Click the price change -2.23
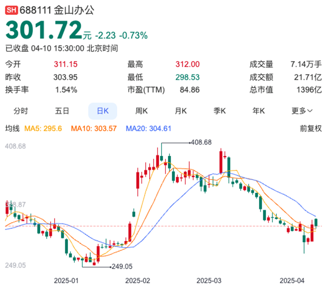 coord(105,35)
